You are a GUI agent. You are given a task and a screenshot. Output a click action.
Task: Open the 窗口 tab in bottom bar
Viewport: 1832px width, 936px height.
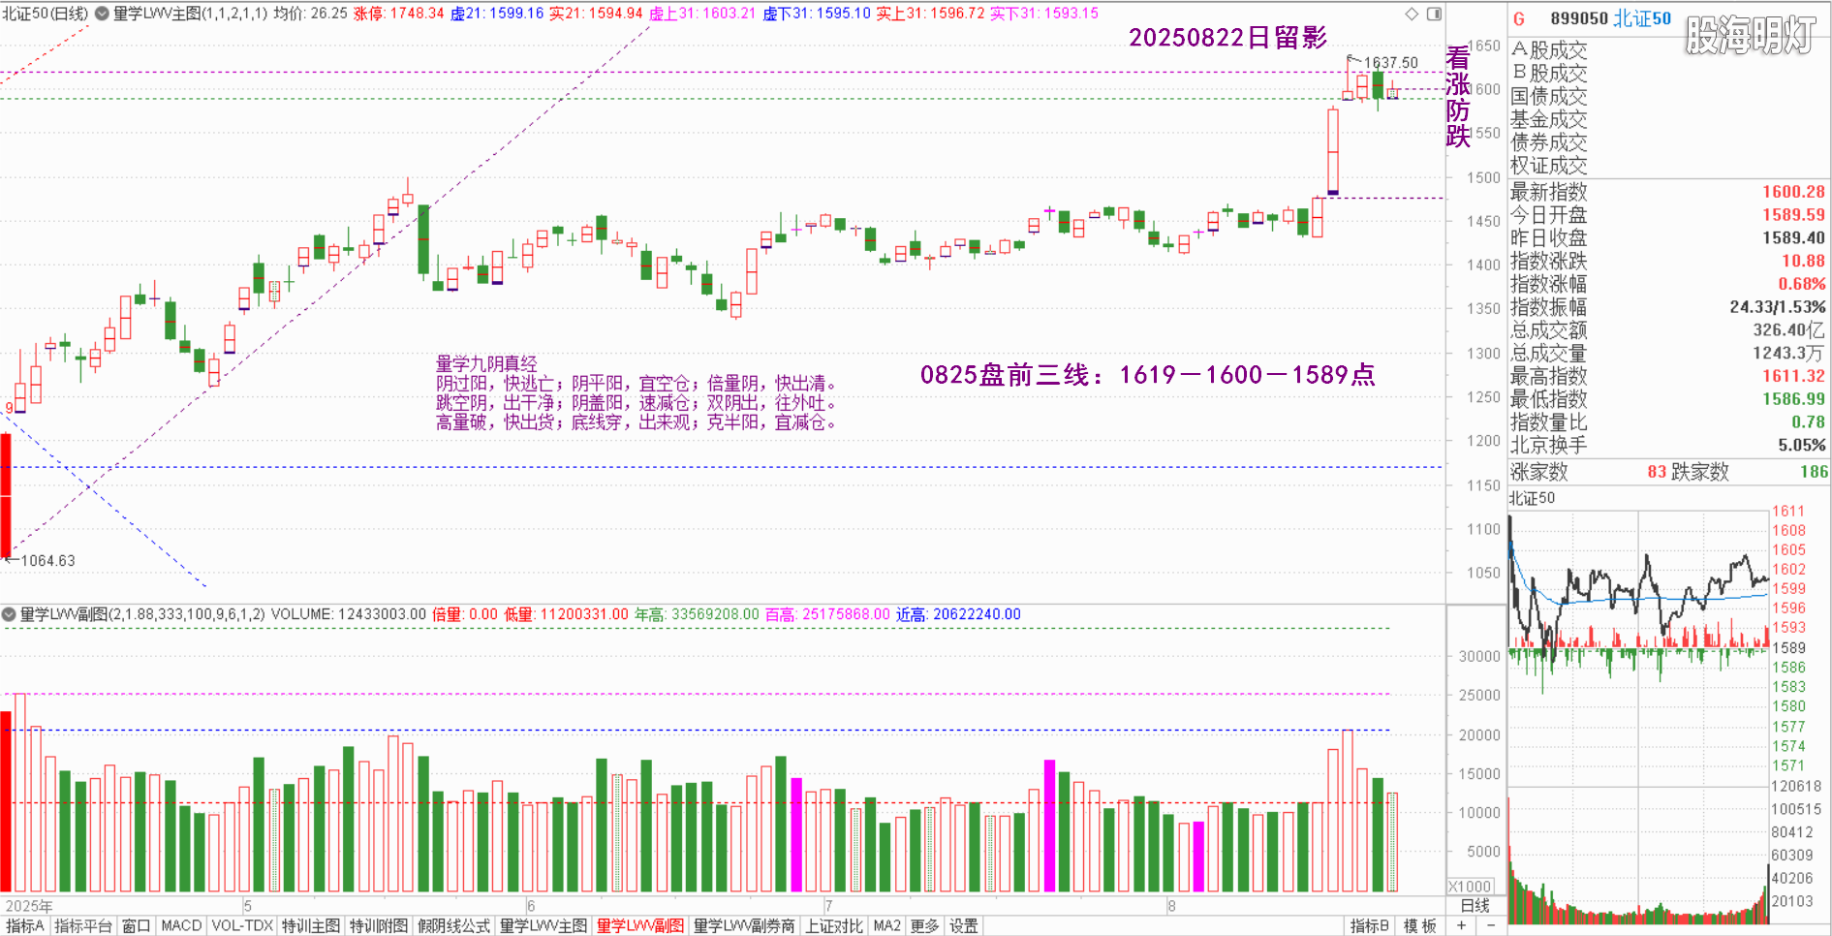coord(137,925)
